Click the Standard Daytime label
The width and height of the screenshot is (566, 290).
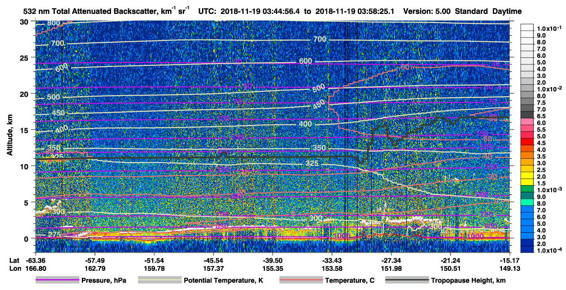click(489, 12)
